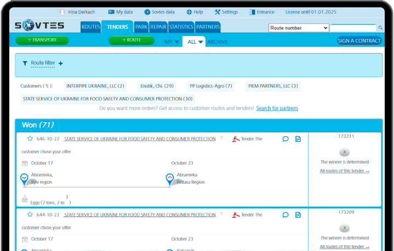Open All routes link for tender 173209
Screen dimensions: 394x251
[344, 247]
